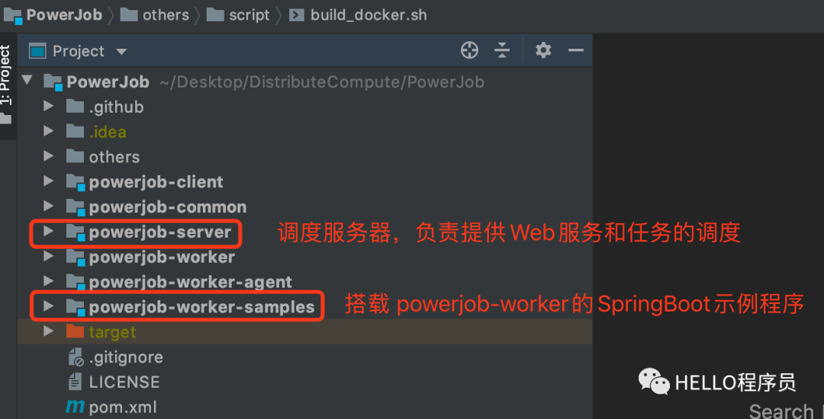Click the .github folder icon
The height and width of the screenshot is (419, 824).
tap(75, 107)
